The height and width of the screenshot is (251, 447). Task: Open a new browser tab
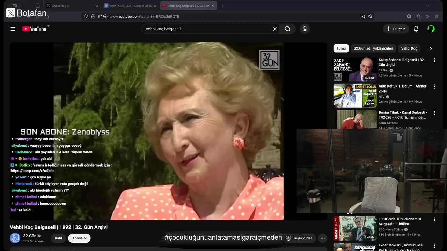(x=222, y=6)
